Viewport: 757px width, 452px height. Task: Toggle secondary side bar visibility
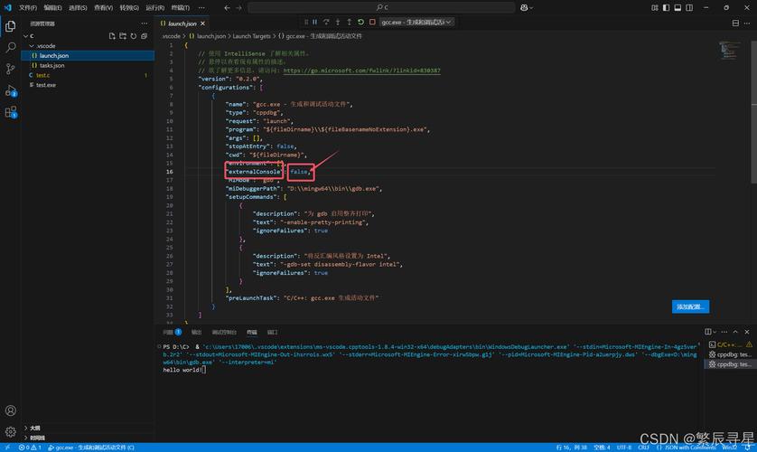689,8
